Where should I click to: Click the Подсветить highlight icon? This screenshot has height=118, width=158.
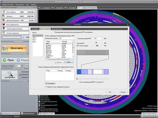point(20,77)
